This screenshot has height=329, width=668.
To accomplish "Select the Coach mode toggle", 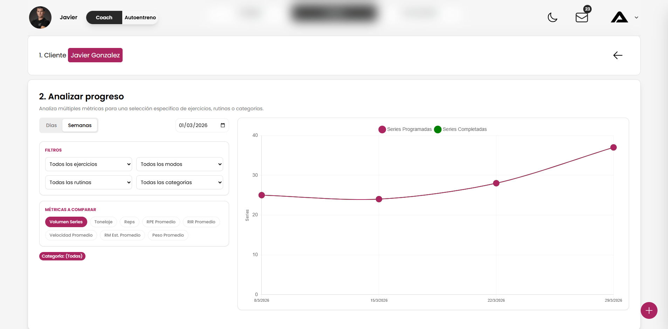I will (x=104, y=17).
